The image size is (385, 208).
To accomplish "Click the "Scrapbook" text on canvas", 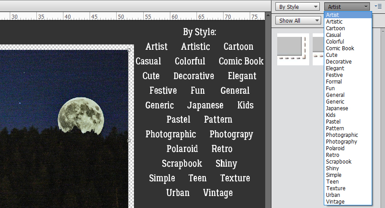I will point(182,164).
